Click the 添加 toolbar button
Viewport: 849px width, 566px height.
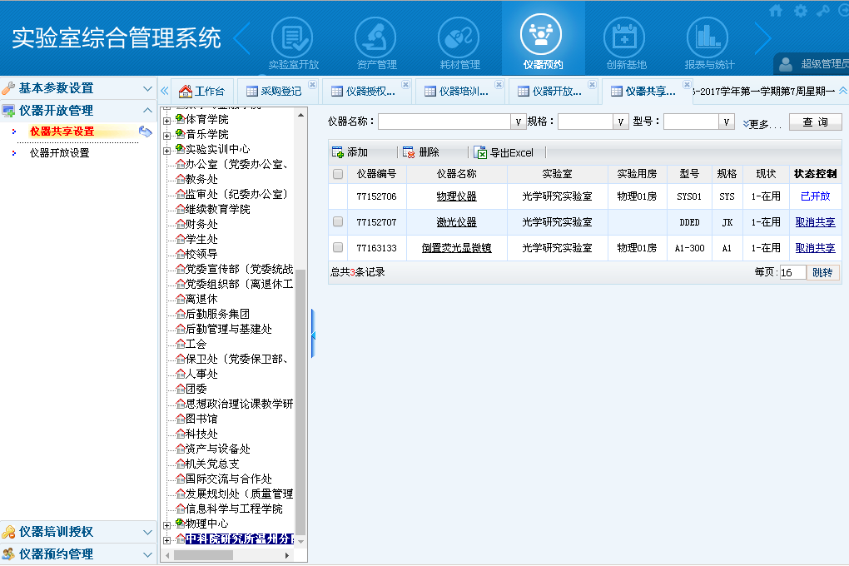350,152
